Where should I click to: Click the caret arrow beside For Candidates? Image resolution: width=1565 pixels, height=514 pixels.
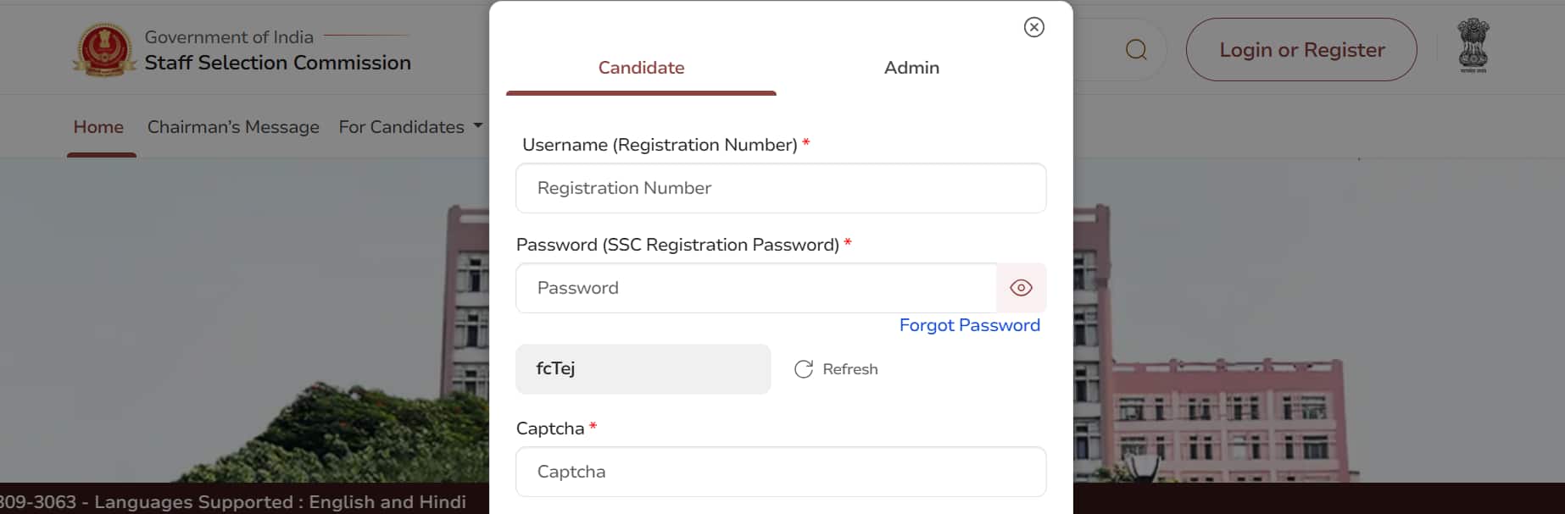[x=478, y=126]
